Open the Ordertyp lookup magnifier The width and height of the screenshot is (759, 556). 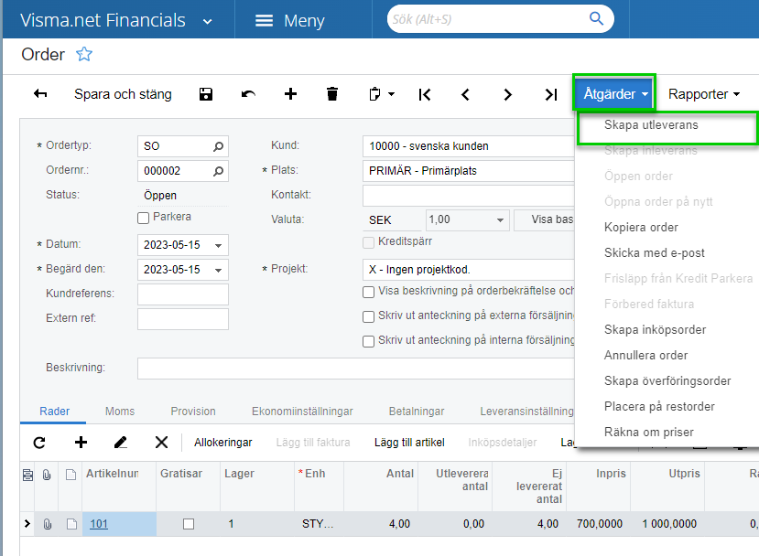tap(218, 146)
